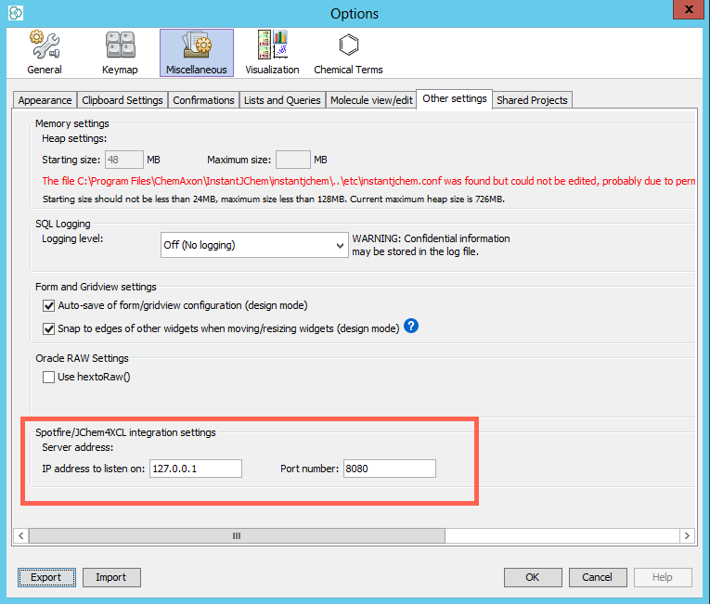
Task: Open the General options category
Action: click(44, 52)
